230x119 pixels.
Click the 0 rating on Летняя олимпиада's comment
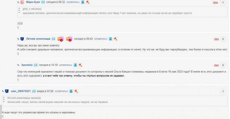pos(223,39)
